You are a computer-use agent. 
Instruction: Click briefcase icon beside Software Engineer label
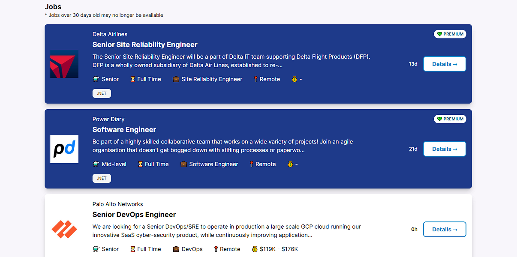click(x=183, y=164)
